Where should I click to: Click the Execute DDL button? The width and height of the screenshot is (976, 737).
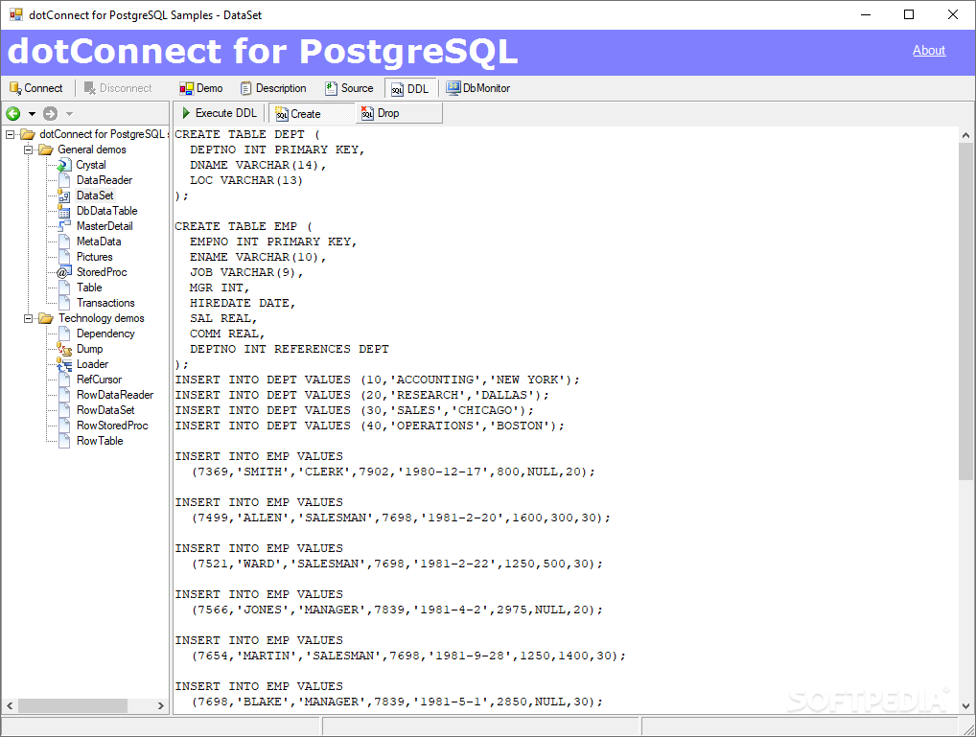[220, 113]
